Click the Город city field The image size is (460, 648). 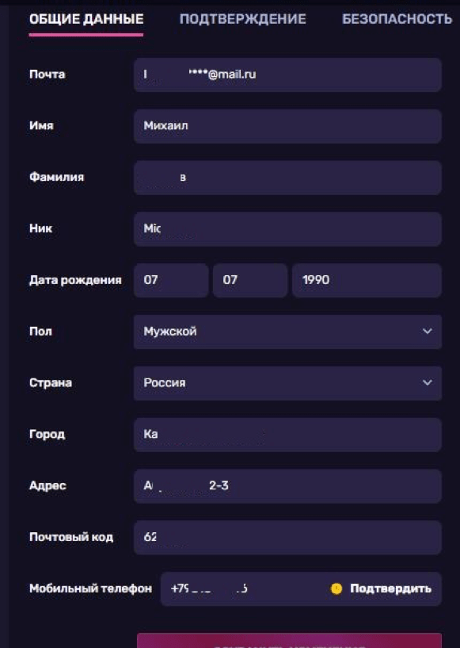287,434
